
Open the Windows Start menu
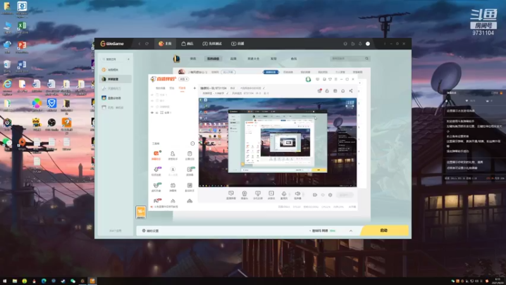point(4,281)
